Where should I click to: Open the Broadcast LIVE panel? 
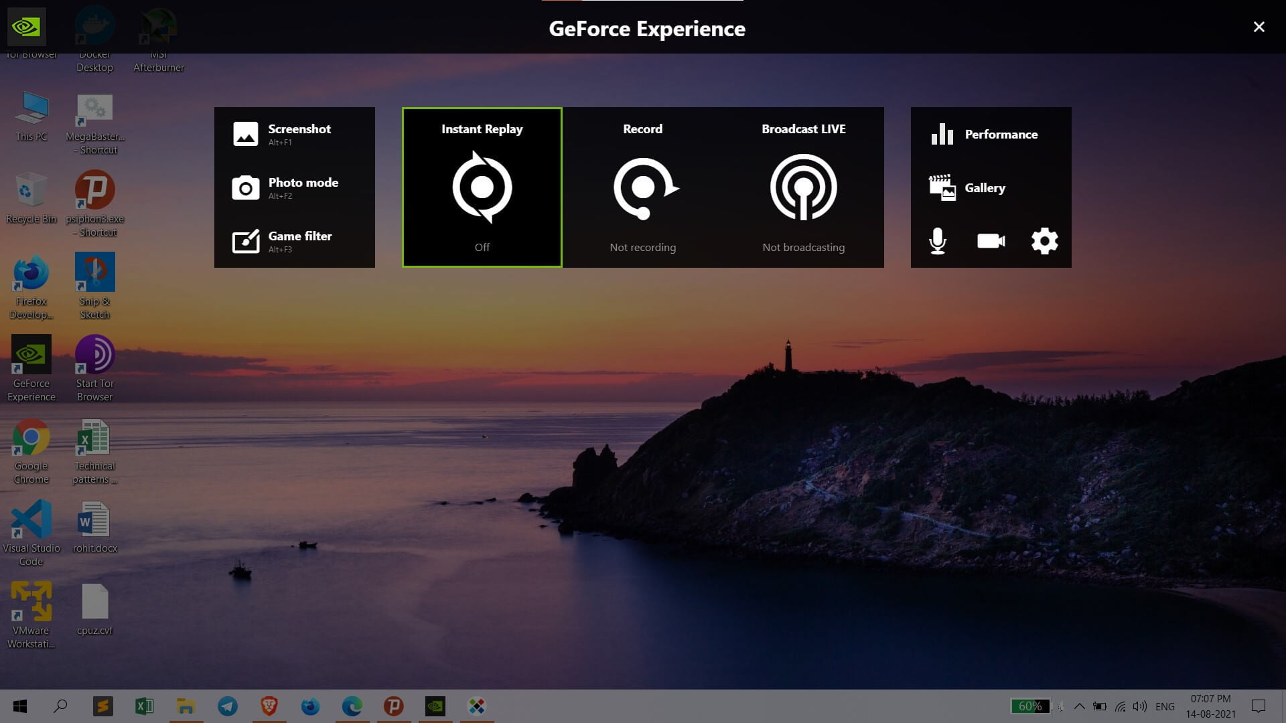[x=804, y=187]
